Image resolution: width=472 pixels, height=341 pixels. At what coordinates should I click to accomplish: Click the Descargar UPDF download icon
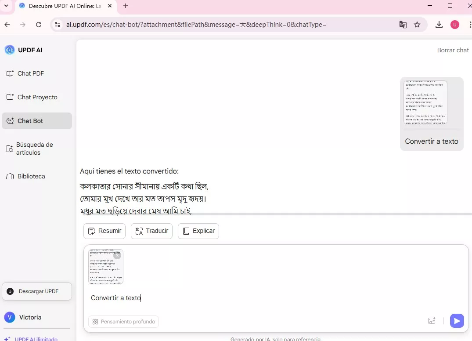tap(10, 291)
